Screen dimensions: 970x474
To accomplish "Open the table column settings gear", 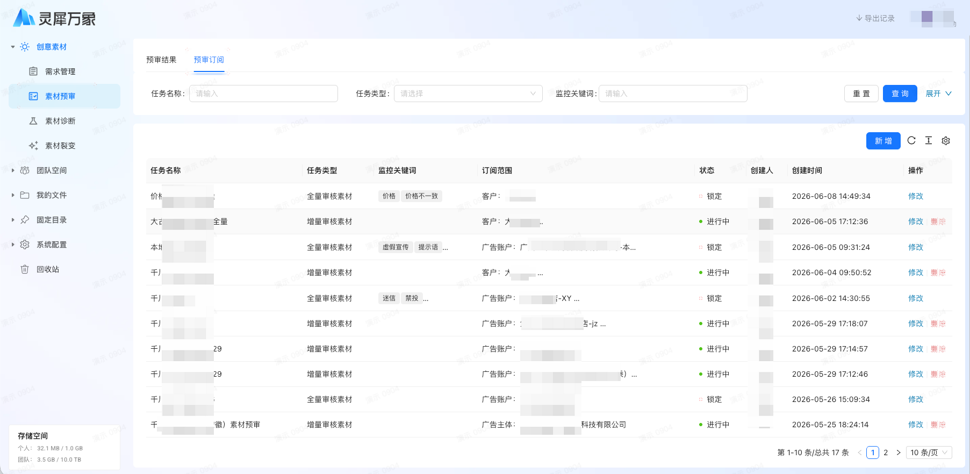I will [946, 140].
